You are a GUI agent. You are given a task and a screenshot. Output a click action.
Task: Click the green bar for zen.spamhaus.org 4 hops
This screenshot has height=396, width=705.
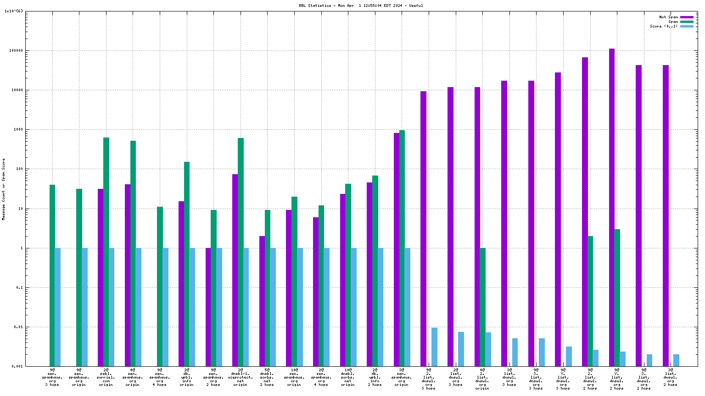(160, 286)
